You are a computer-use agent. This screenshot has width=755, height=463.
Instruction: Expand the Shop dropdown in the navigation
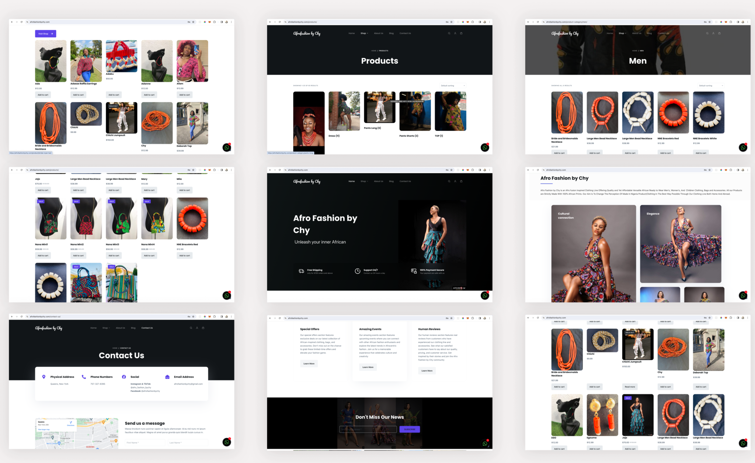[364, 33]
